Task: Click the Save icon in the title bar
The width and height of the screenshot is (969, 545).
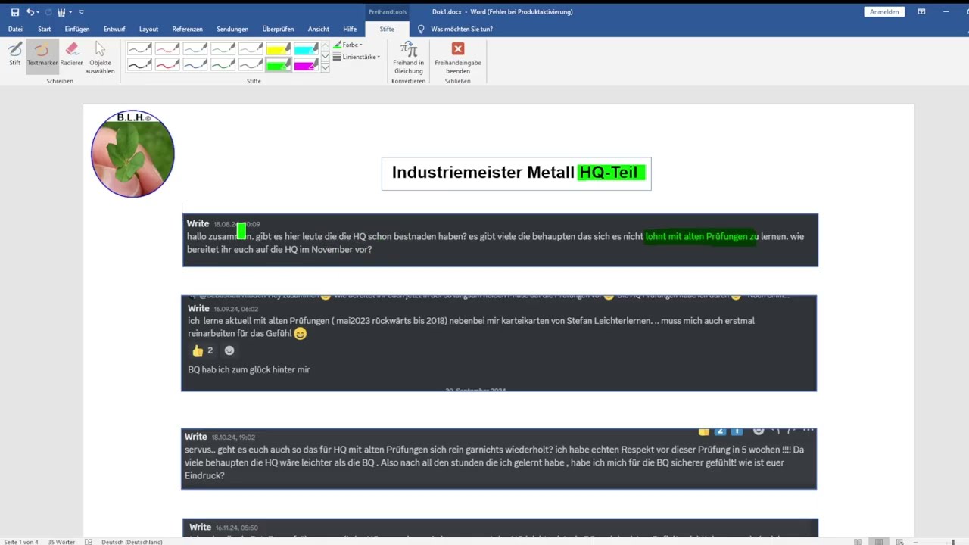Action: pos(14,12)
